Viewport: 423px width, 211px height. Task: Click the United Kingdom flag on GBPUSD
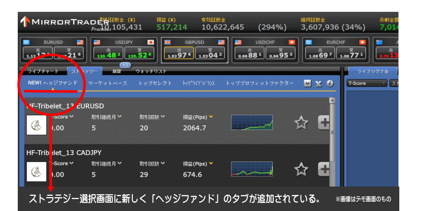[168, 42]
